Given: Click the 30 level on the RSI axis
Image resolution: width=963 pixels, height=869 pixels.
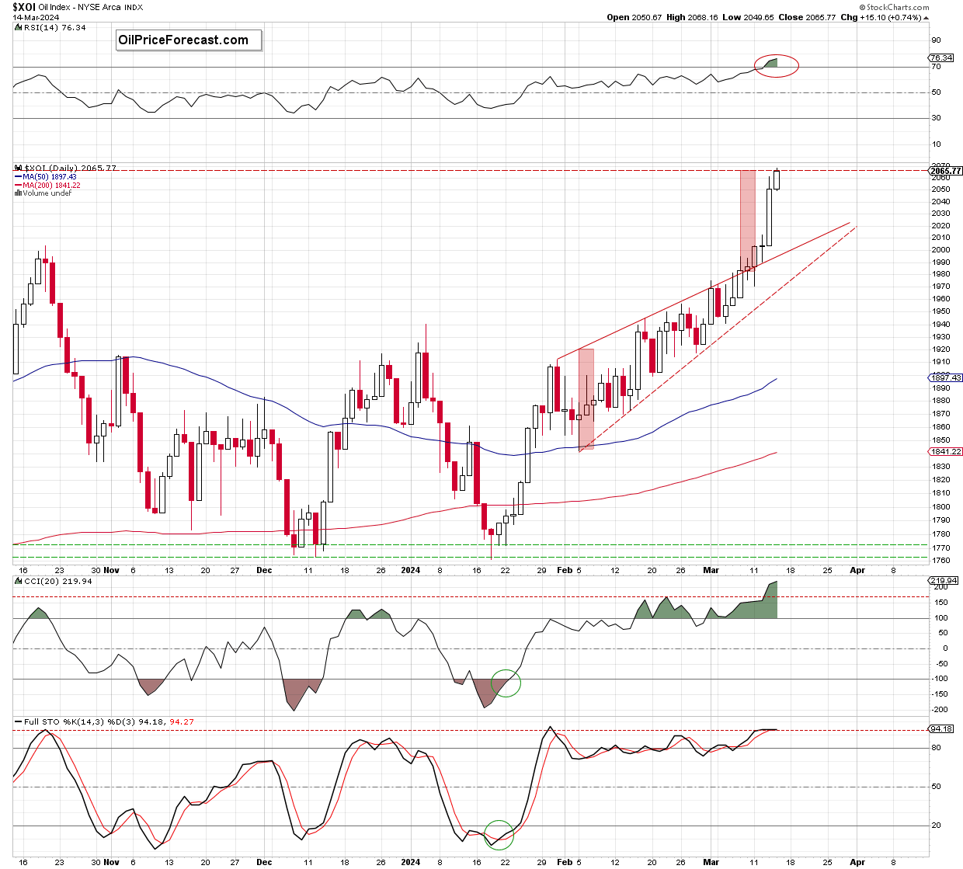Looking at the screenshot, I should (937, 118).
